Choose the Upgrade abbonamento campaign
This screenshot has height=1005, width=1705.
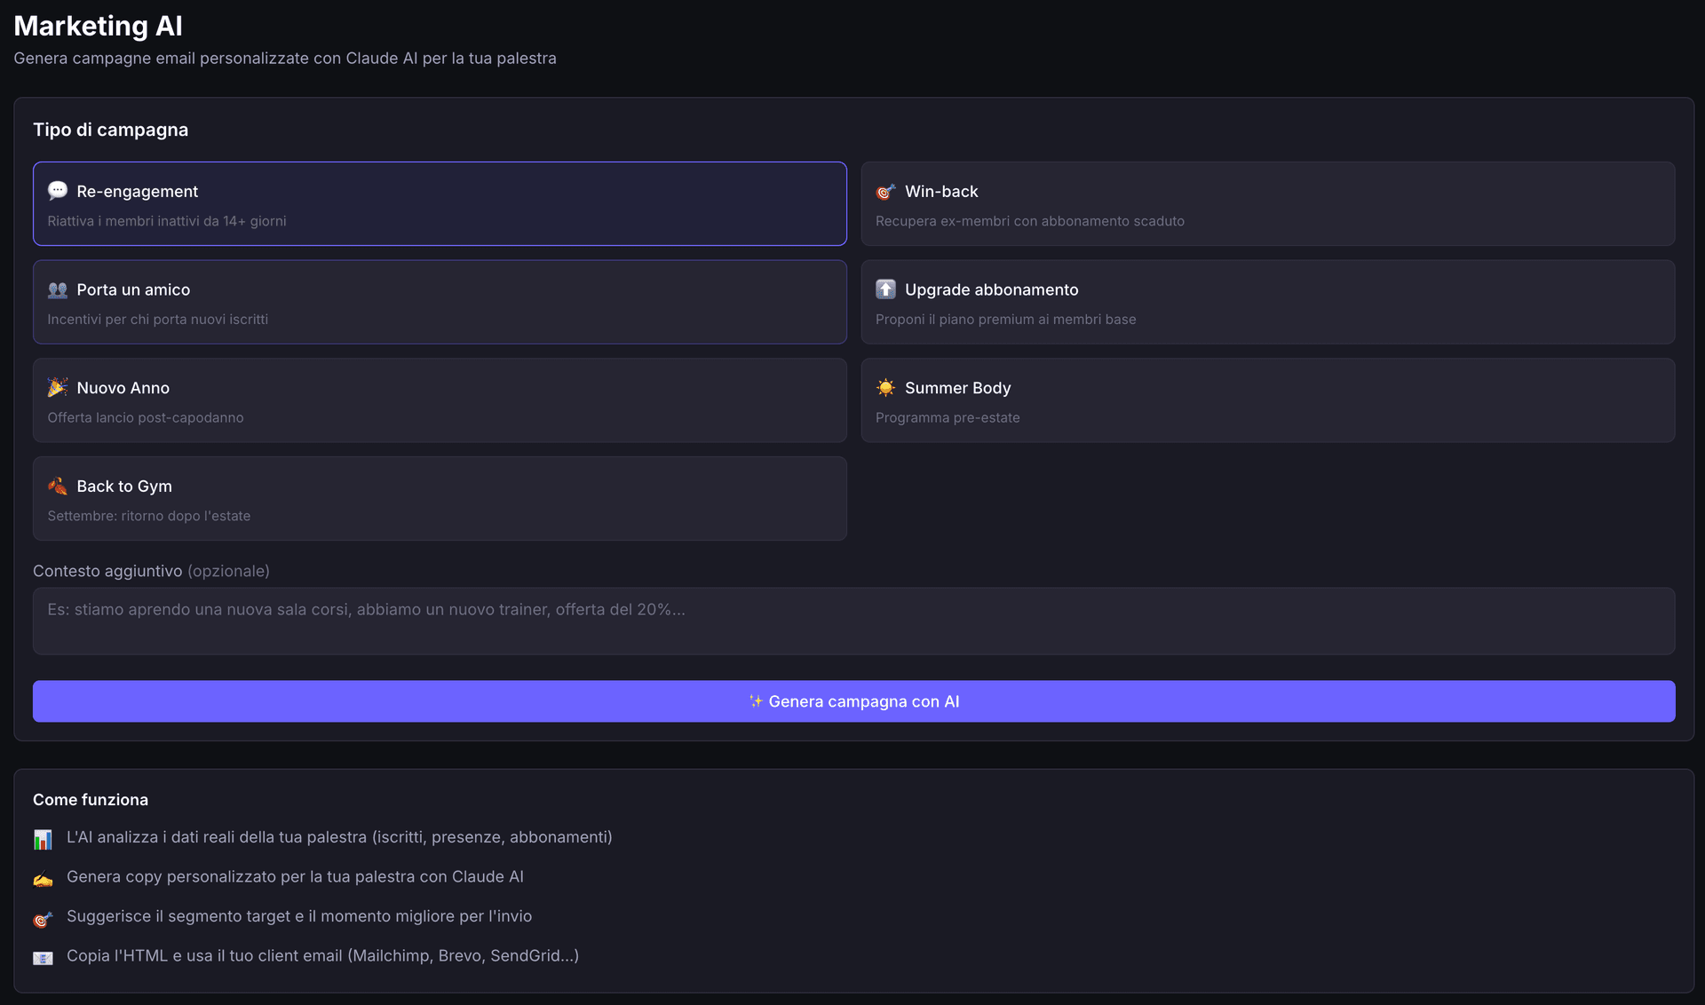tap(1268, 302)
